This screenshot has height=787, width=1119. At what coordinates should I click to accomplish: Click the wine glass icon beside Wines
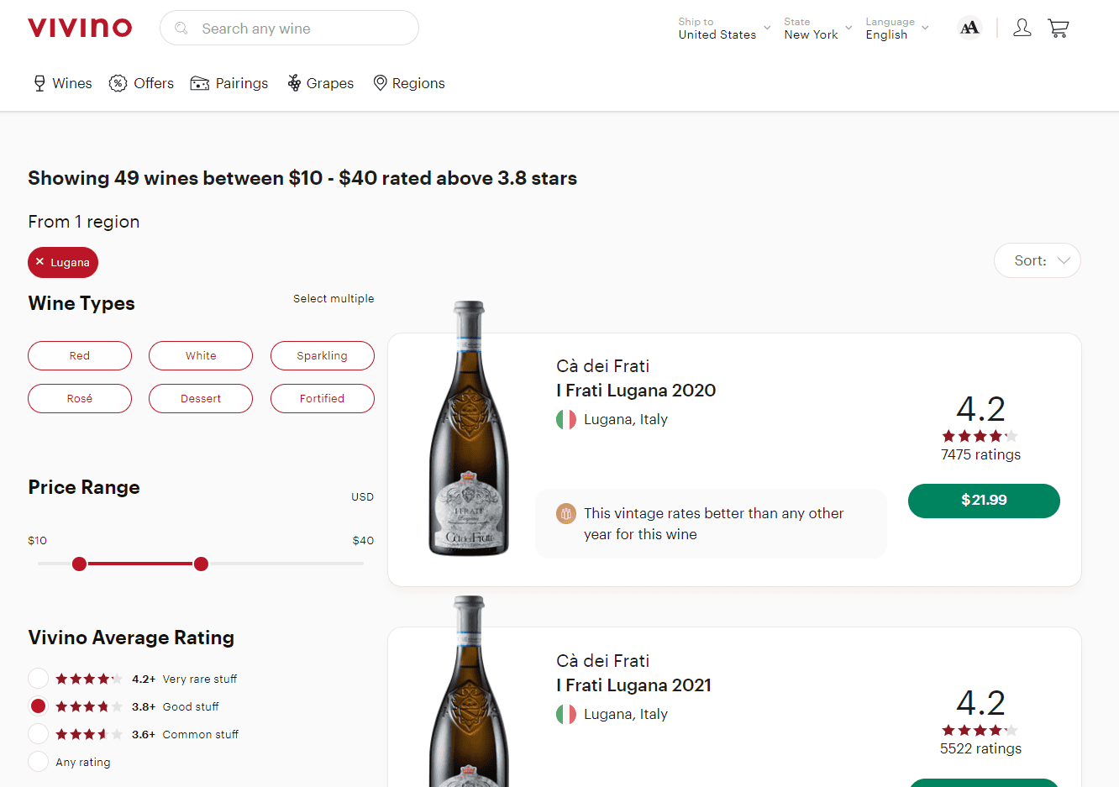point(39,83)
